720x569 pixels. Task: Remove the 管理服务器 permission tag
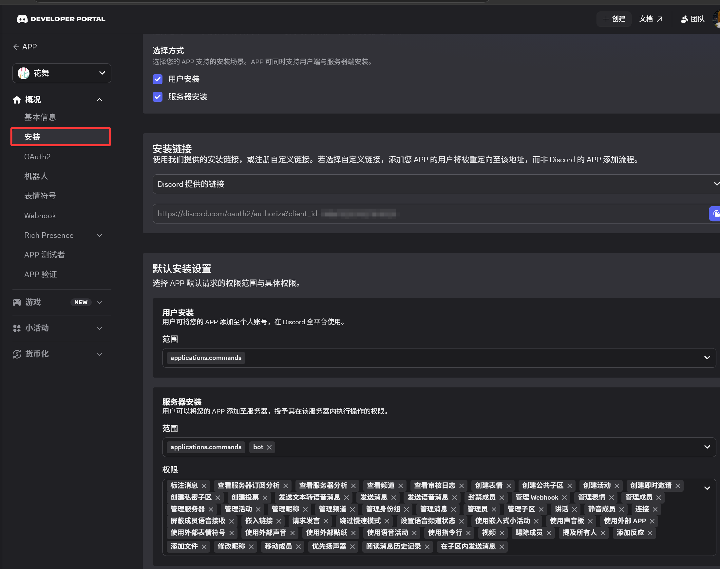(x=211, y=509)
